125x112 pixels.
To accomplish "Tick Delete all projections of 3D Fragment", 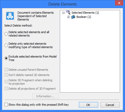I will click(x=6, y=89).
